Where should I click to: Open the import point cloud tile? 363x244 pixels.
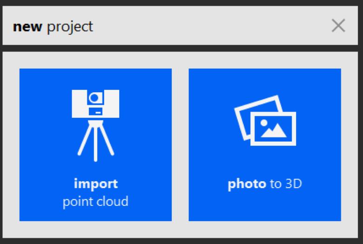tap(95, 145)
